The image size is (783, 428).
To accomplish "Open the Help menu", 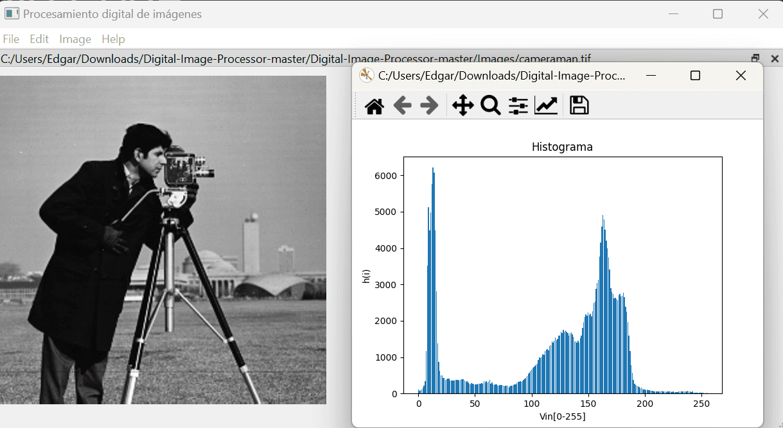I will (x=113, y=39).
